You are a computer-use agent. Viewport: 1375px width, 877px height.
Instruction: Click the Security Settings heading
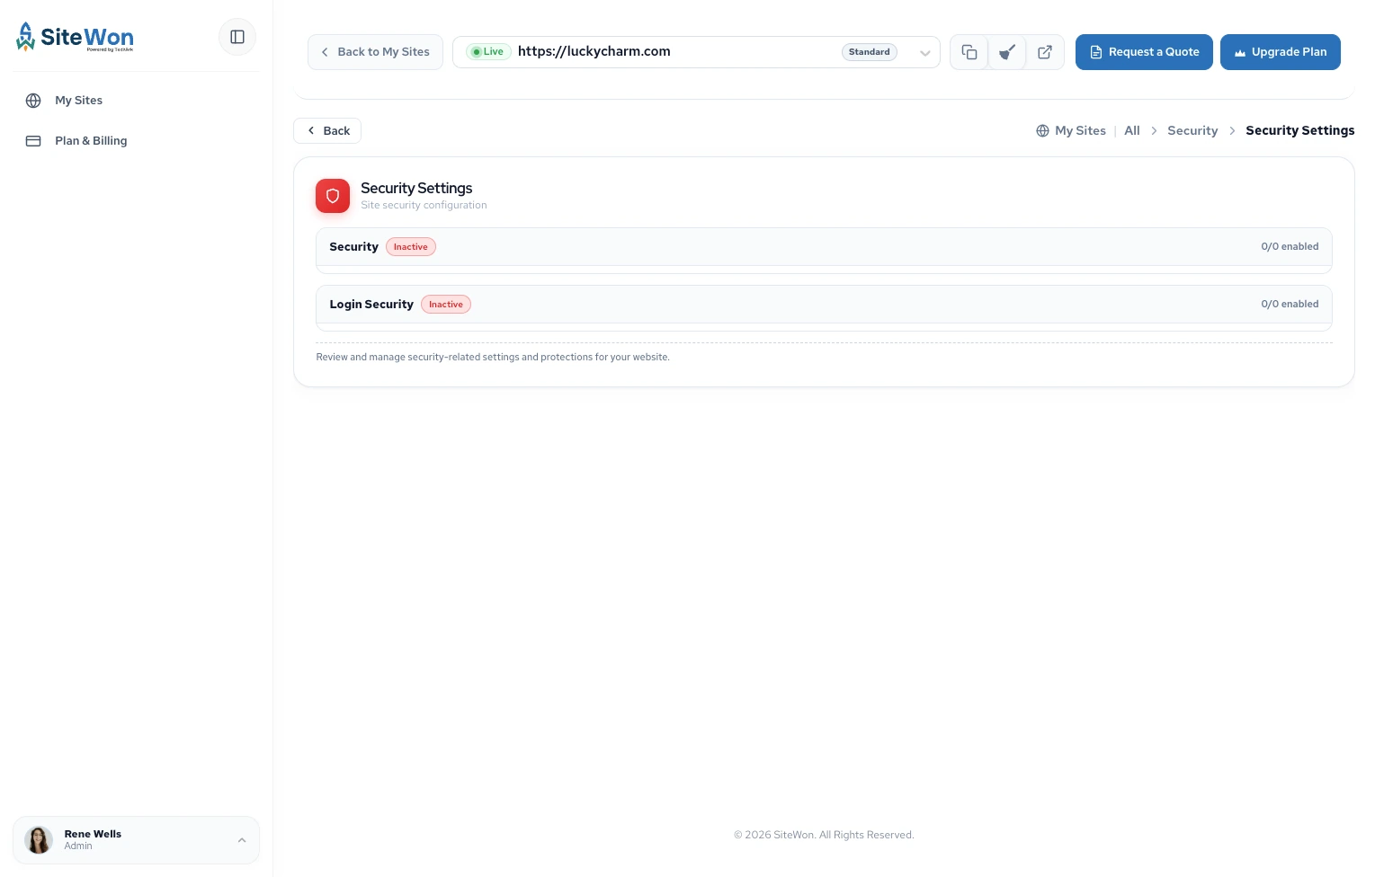click(x=416, y=188)
